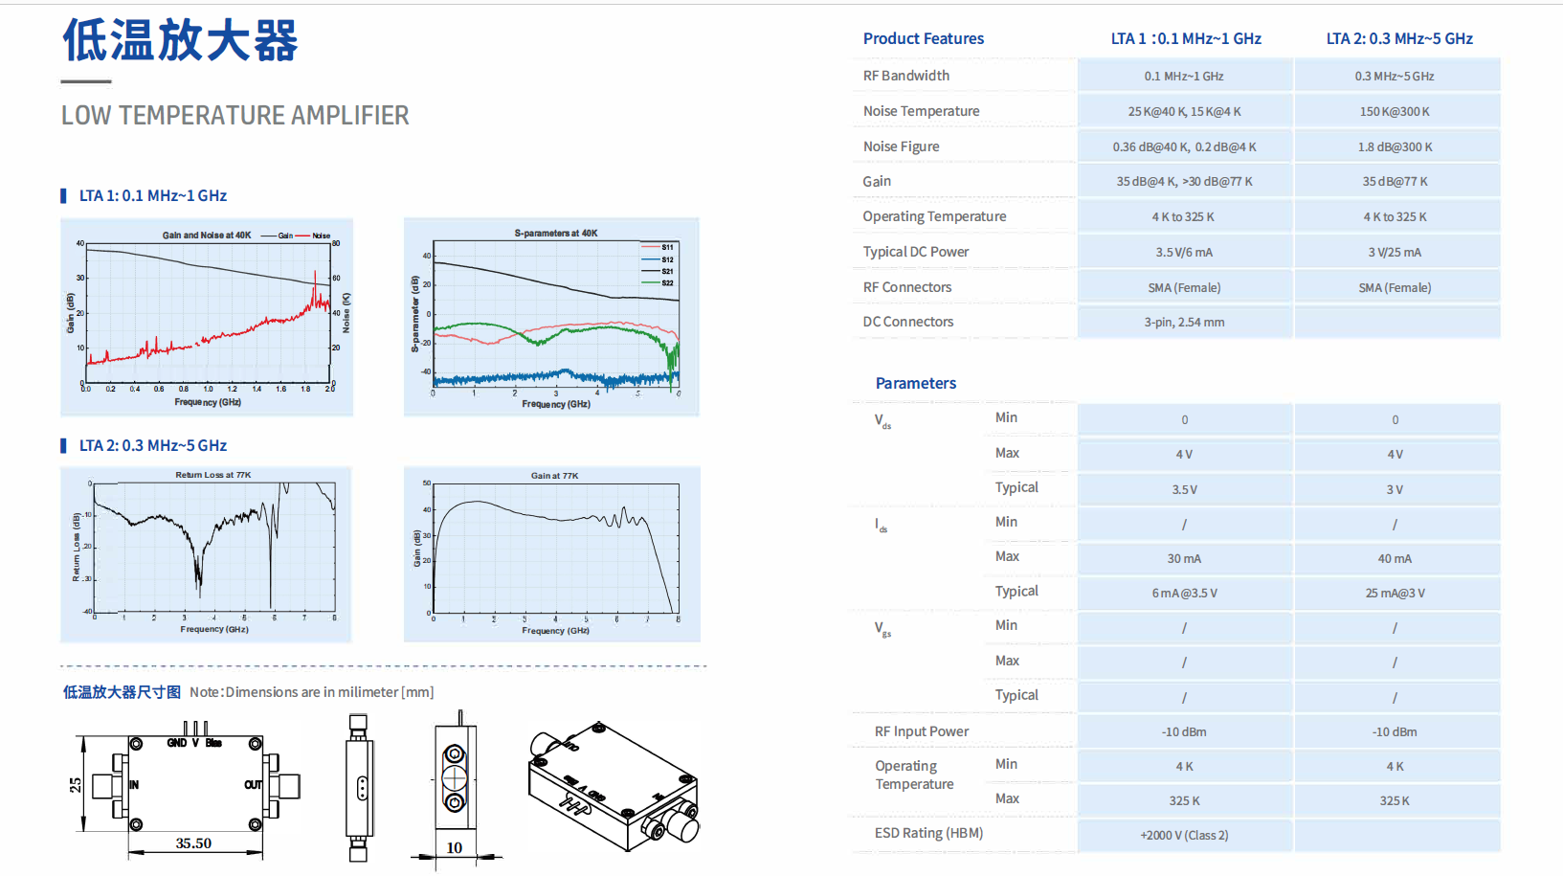
Task: Click the Gain and Noise at 40K chart
Action: (x=207, y=317)
